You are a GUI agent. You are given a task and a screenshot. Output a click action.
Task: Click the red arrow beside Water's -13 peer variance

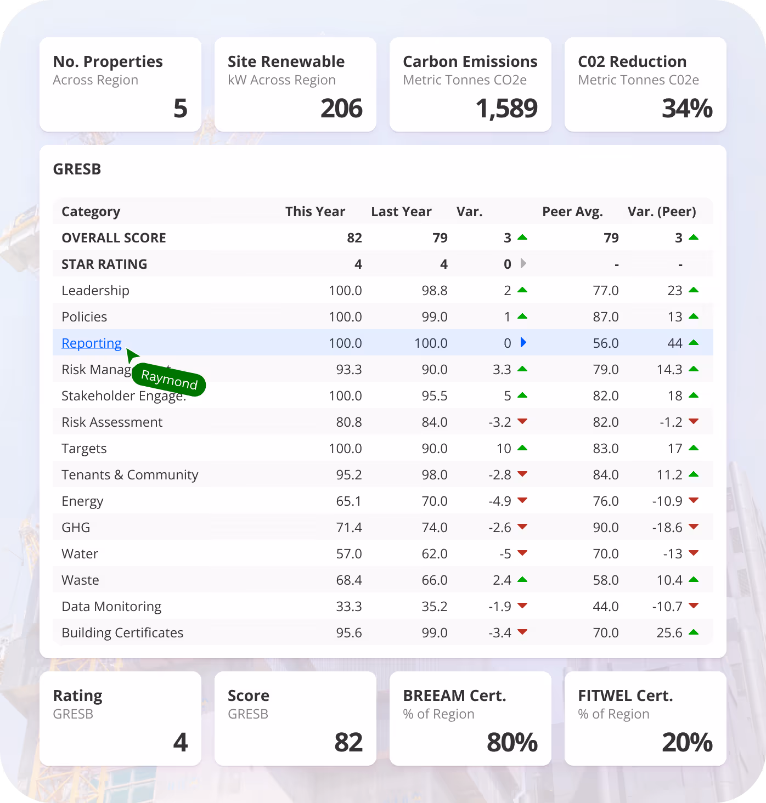695,553
